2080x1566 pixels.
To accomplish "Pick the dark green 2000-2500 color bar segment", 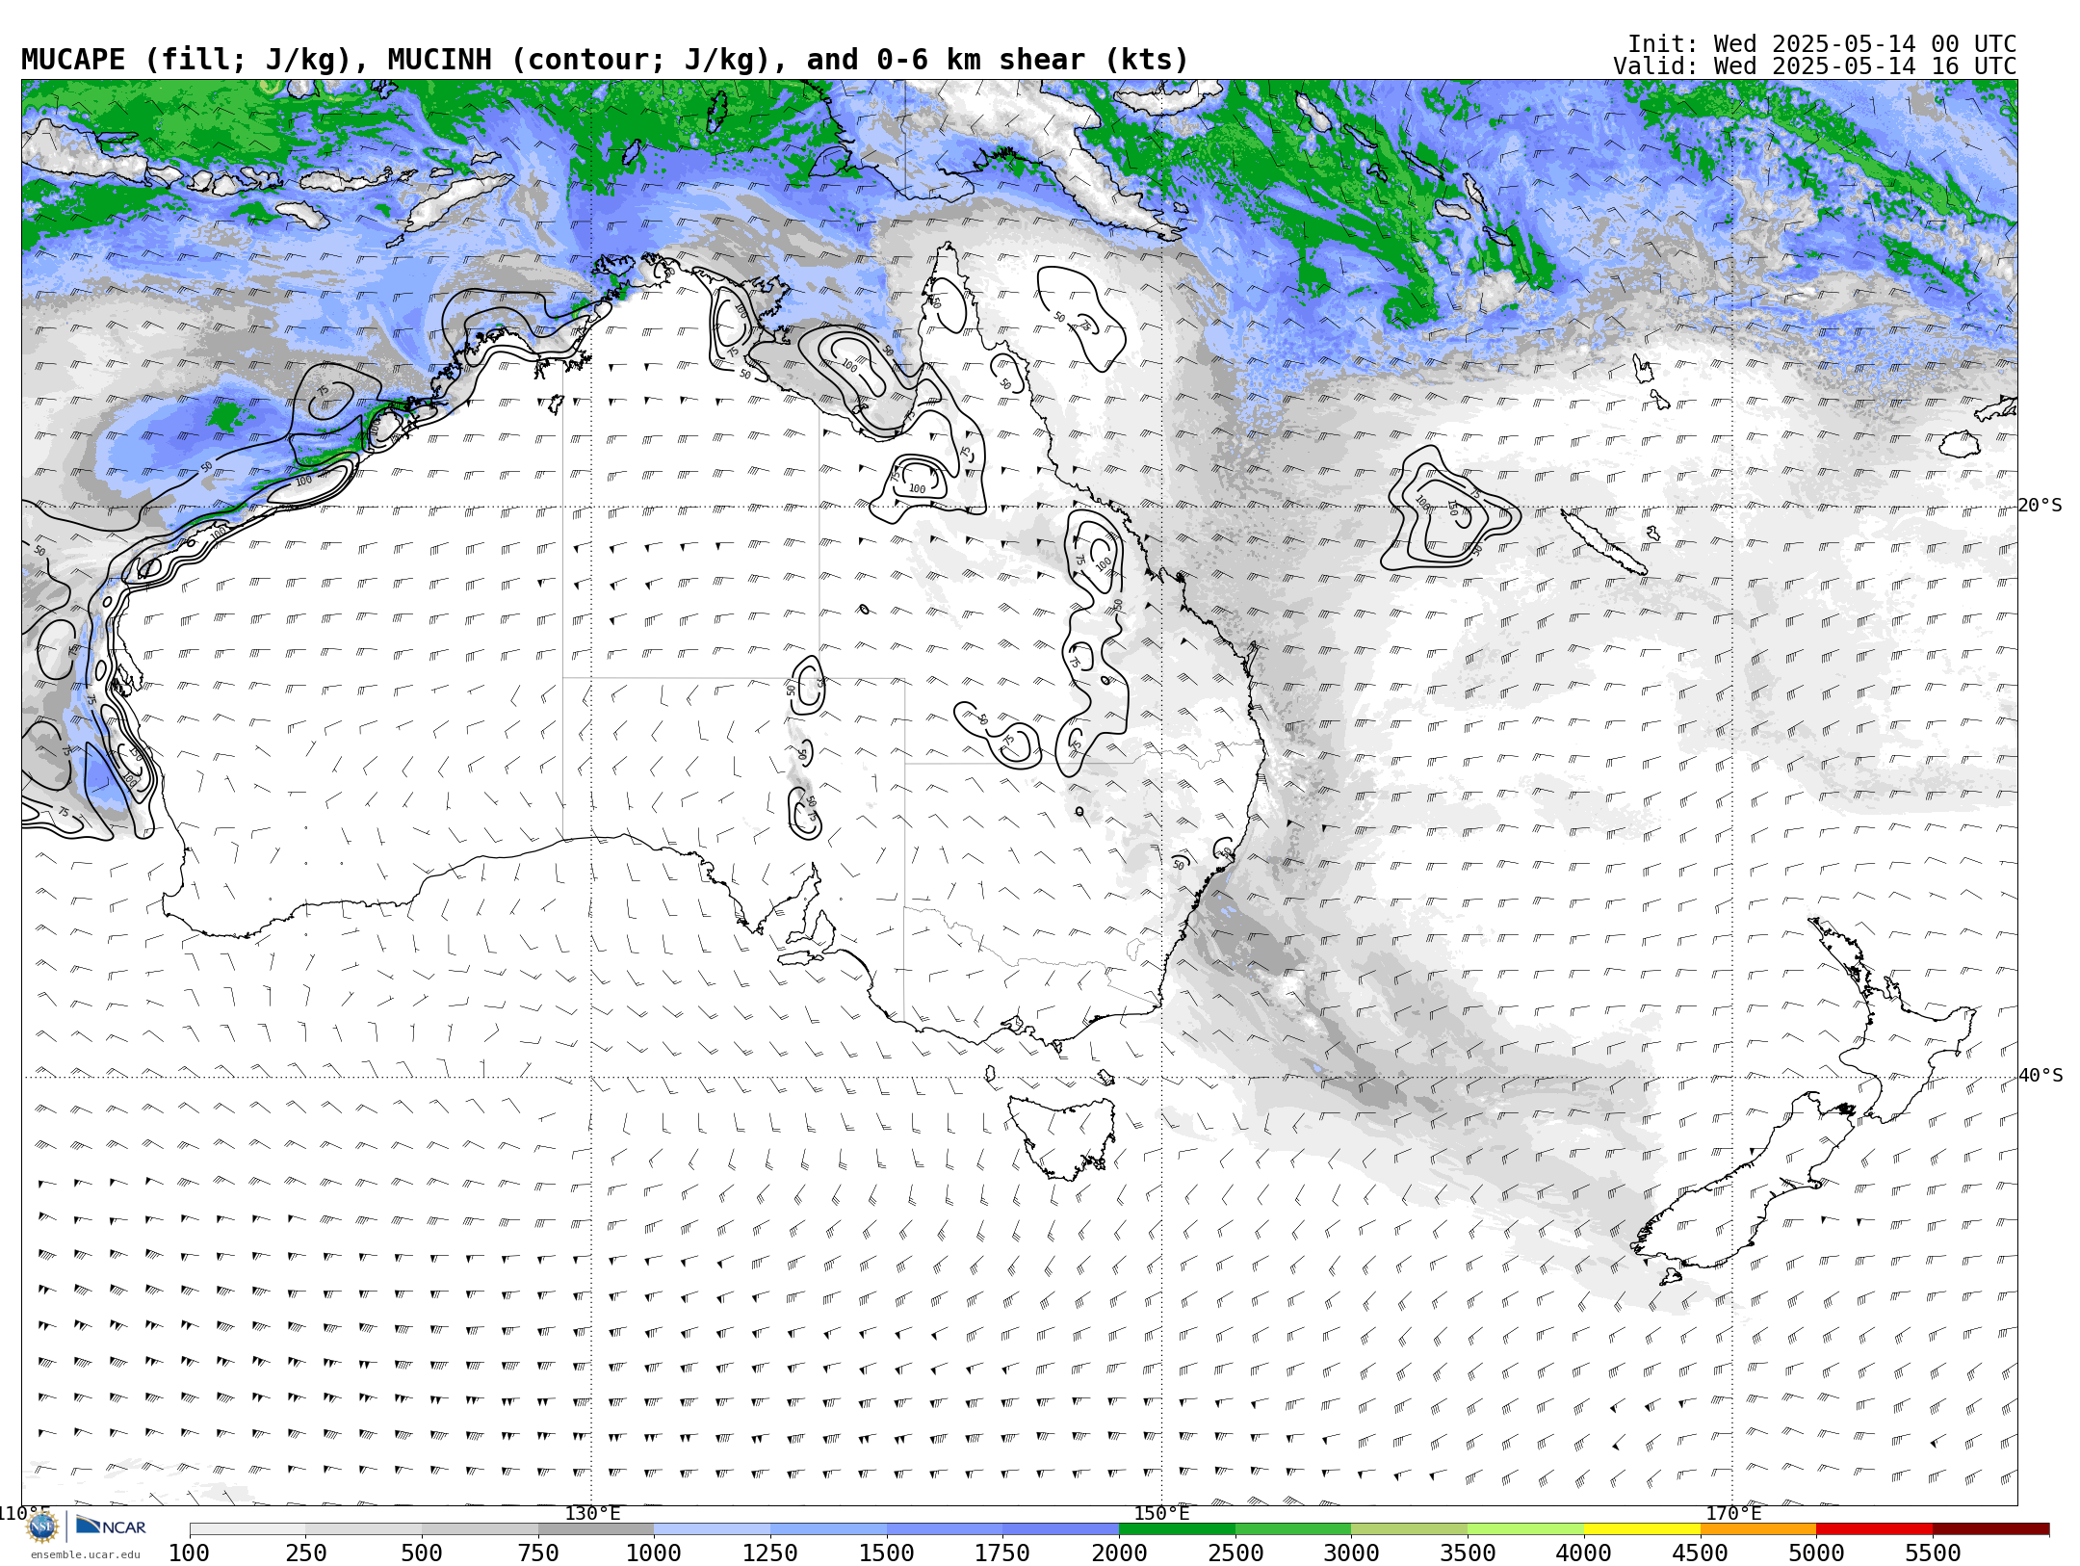I will [1177, 1529].
